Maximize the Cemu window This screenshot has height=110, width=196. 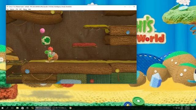click(130, 7)
